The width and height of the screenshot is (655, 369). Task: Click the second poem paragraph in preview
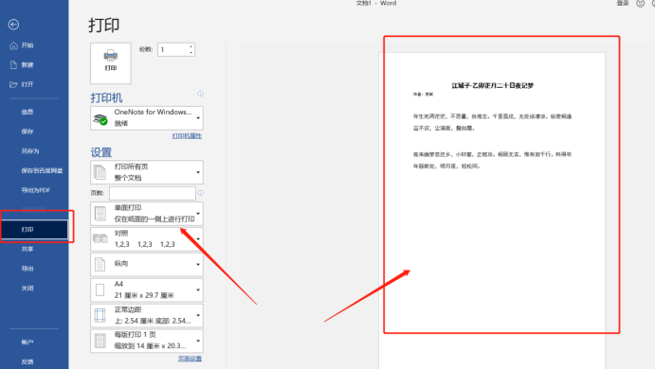(x=493, y=160)
